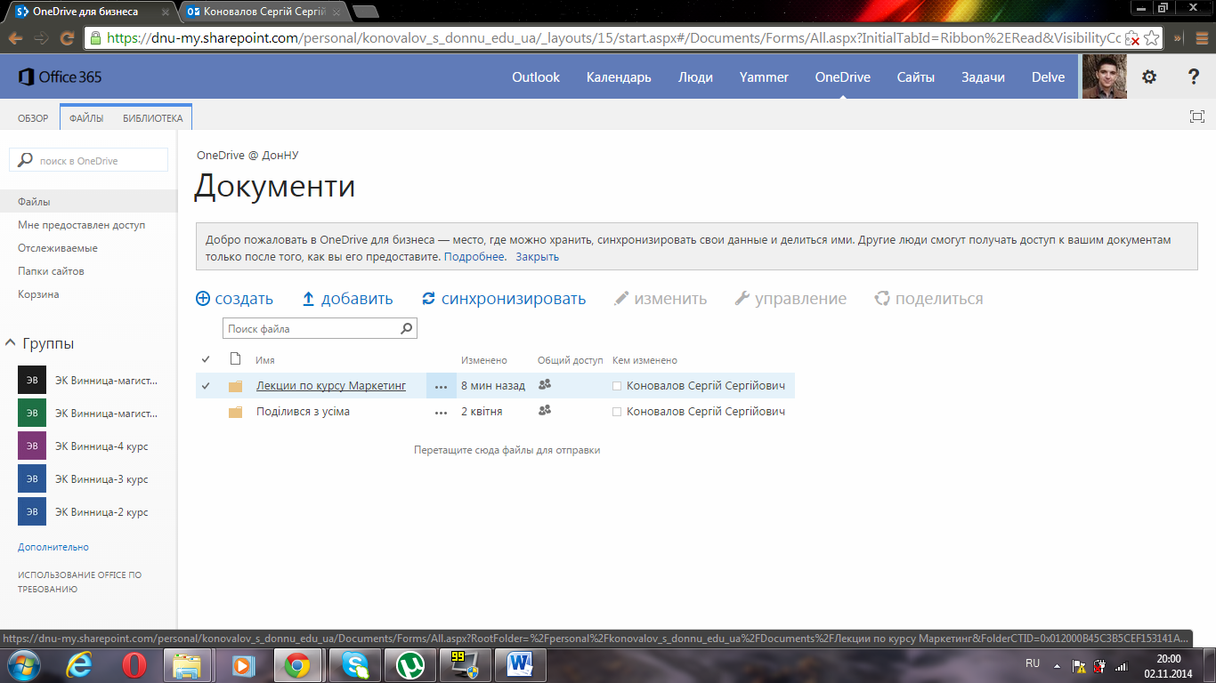
Task: Click the поиск в OneDrive search field
Action: pos(88,160)
